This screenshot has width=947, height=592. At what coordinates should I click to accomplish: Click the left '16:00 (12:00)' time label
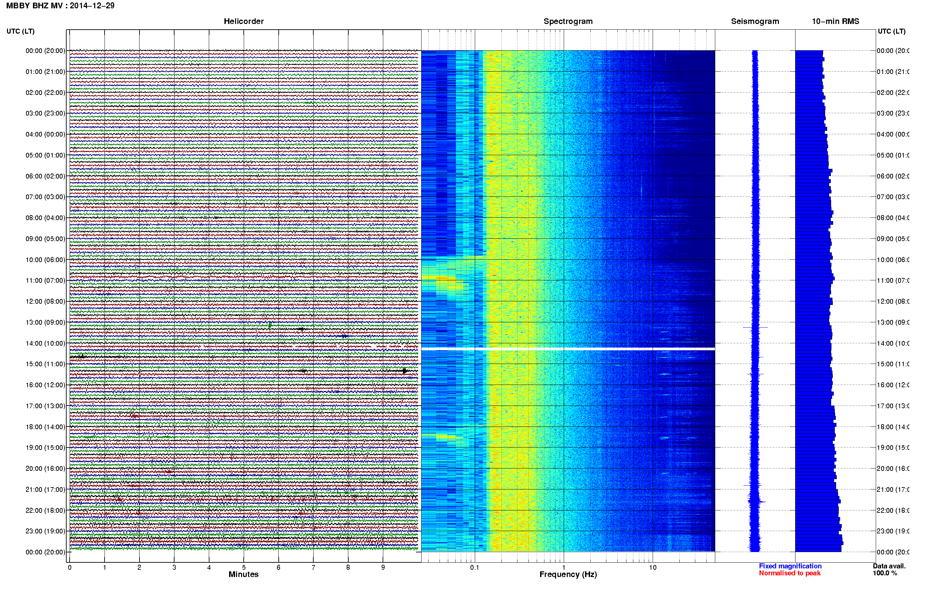tap(45, 385)
